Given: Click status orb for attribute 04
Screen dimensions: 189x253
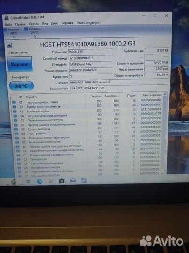Looking at the screenshot, I should (x=15, y=116).
